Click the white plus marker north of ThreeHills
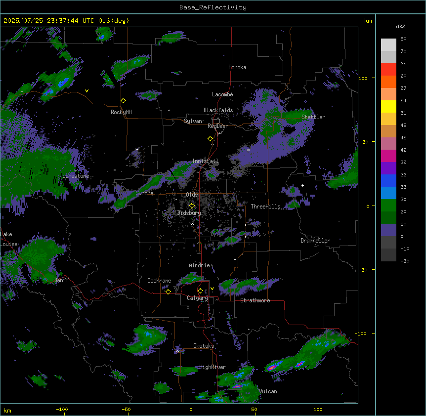426x416 pixels. point(302,185)
